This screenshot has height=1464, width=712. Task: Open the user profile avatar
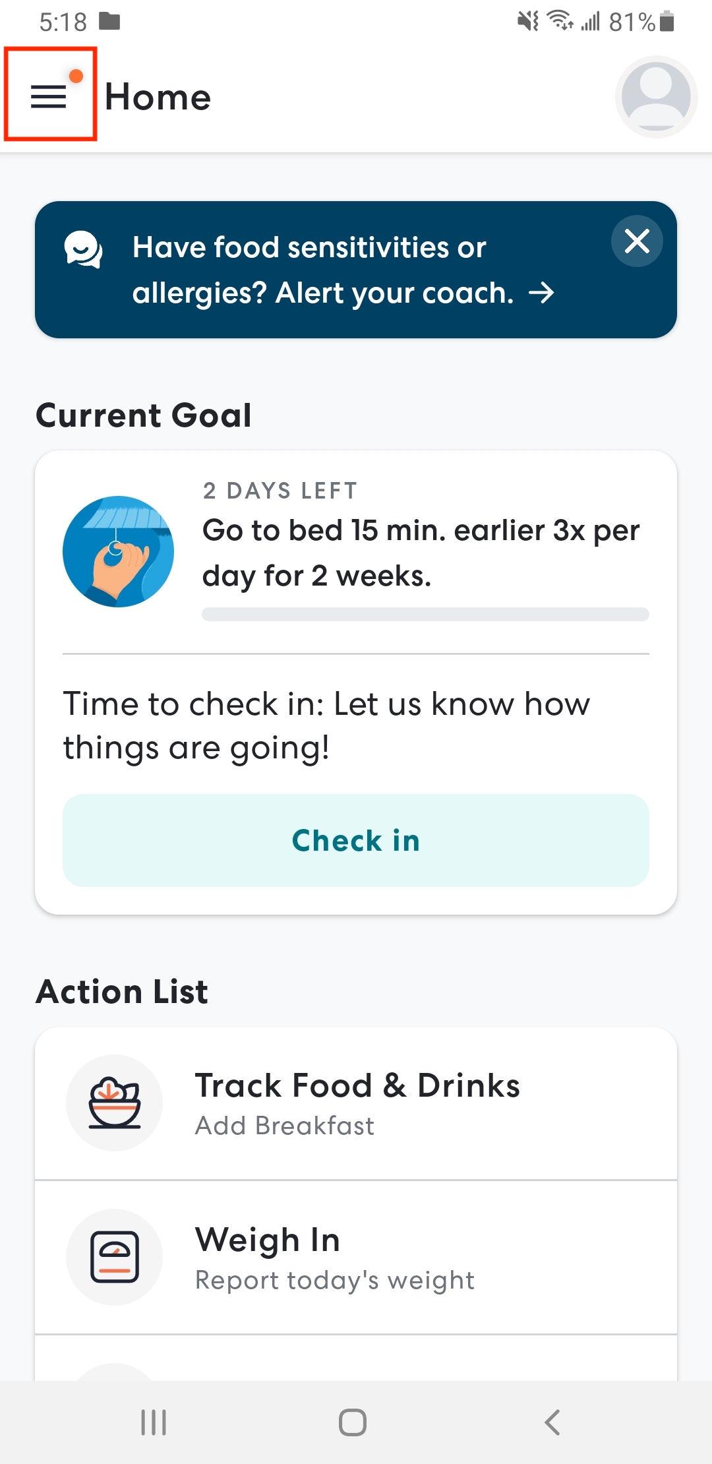656,96
